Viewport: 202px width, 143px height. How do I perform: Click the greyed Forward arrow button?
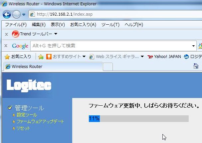click(x=16, y=14)
